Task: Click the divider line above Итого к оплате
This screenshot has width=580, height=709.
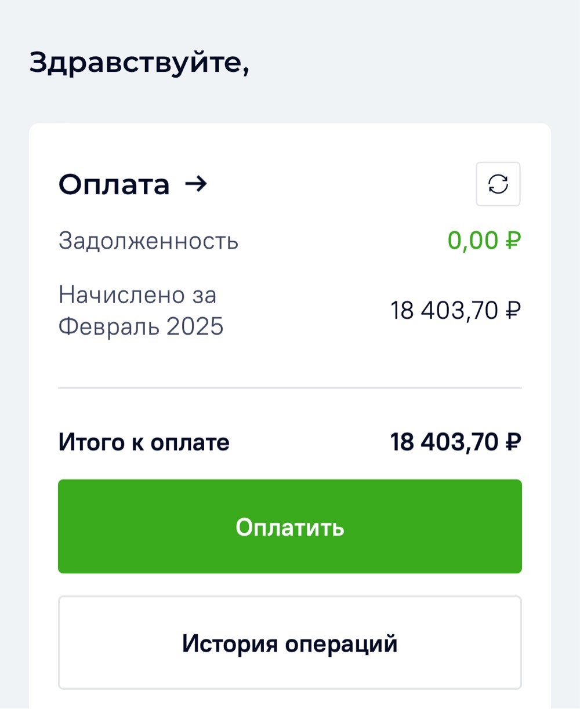Action: pos(289,387)
